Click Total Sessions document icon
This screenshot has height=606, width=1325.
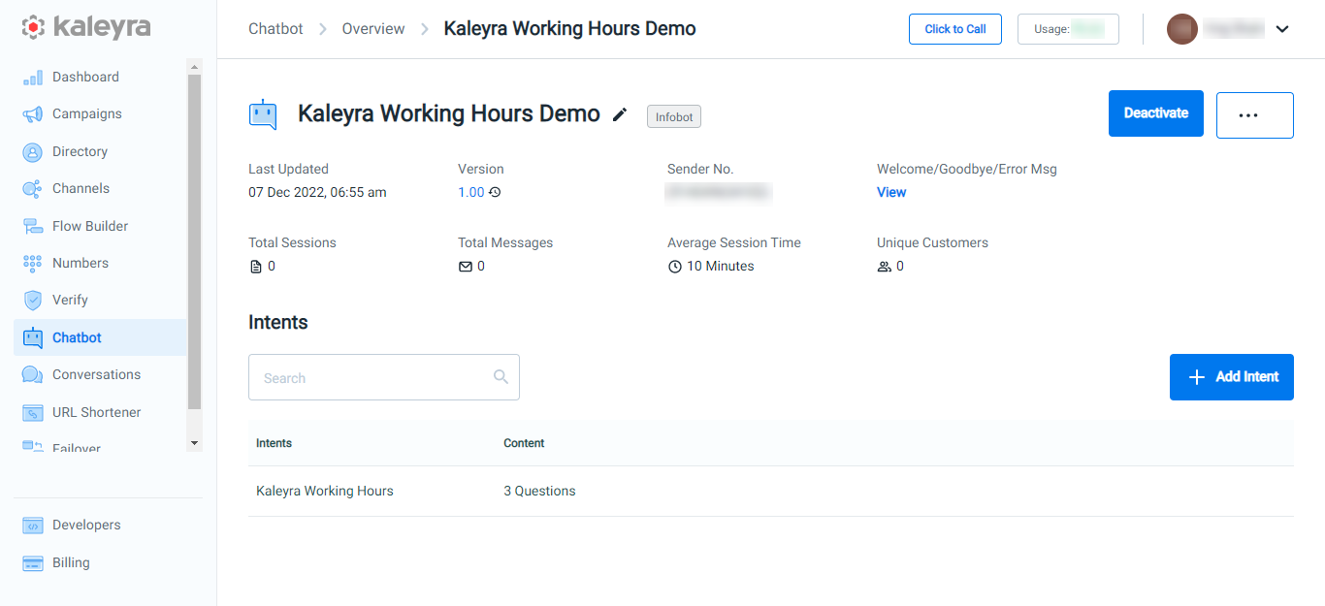pyautogui.click(x=256, y=267)
